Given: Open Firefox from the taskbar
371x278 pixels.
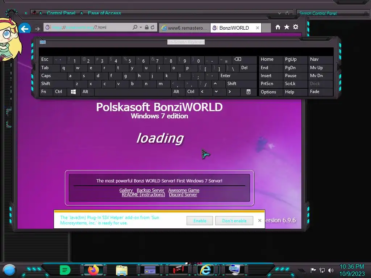Looking at the screenshot, I should (x=93, y=270).
